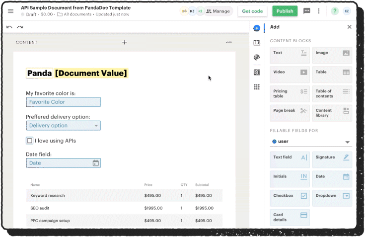Open the design palette sidebar icon

click(x=257, y=57)
